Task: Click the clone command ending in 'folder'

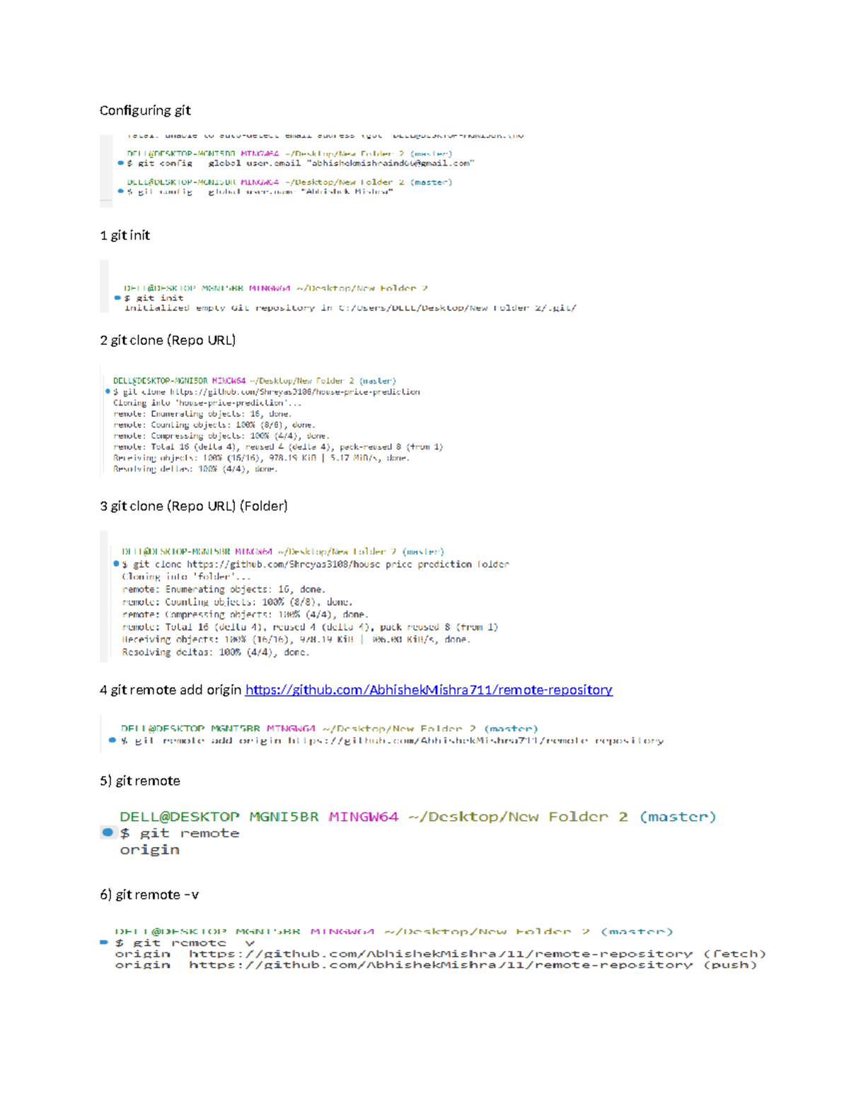Action: 316,564
